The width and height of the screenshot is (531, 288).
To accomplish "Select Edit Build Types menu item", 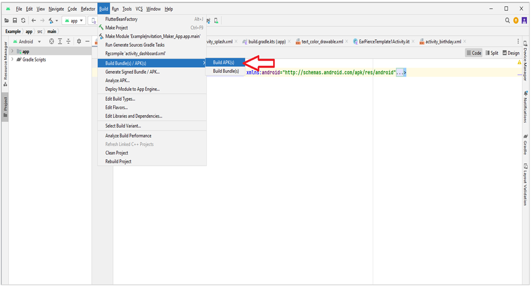I will click(152, 99).
